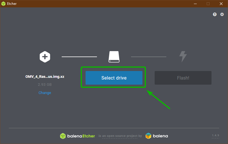Click the OMV_4_Ras...us.img.xz file name
228x144 pixels.
pos(45,77)
